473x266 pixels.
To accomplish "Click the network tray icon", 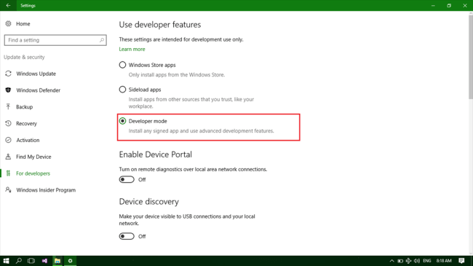I will click(408, 261).
